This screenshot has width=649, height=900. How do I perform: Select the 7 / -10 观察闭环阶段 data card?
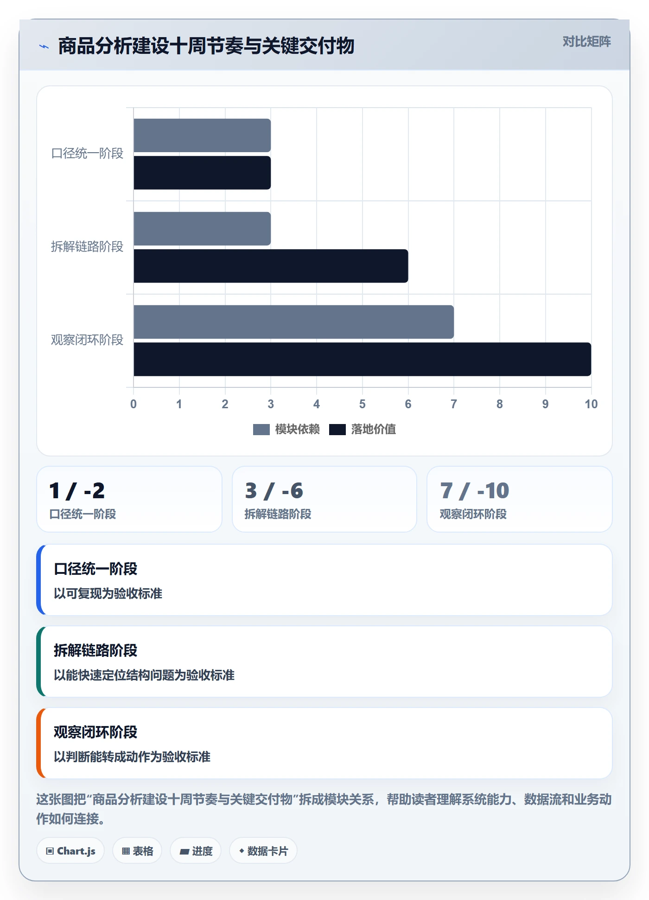[519, 499]
